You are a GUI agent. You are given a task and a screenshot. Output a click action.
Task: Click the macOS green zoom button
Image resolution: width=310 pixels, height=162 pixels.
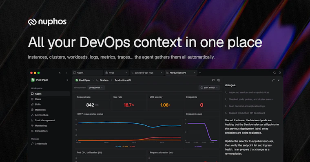click(39, 73)
